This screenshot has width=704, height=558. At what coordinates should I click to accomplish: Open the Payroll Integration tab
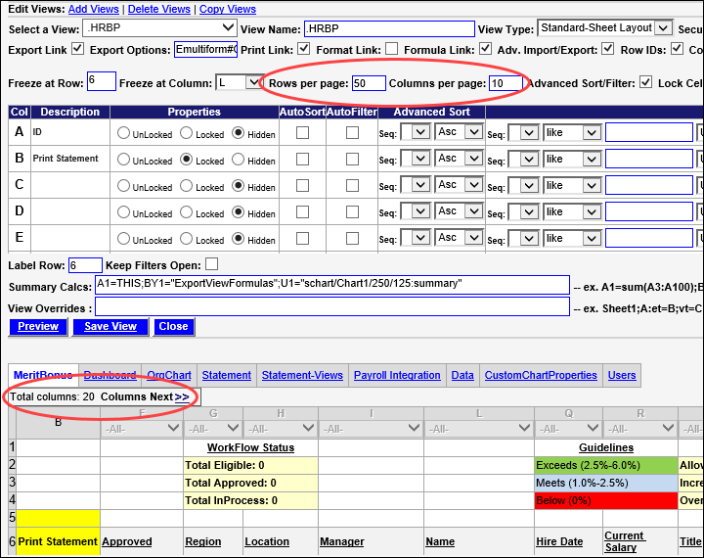[x=399, y=375]
